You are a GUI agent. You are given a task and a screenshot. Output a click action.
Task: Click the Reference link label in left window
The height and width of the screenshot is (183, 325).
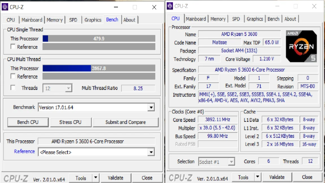tap(25, 151)
